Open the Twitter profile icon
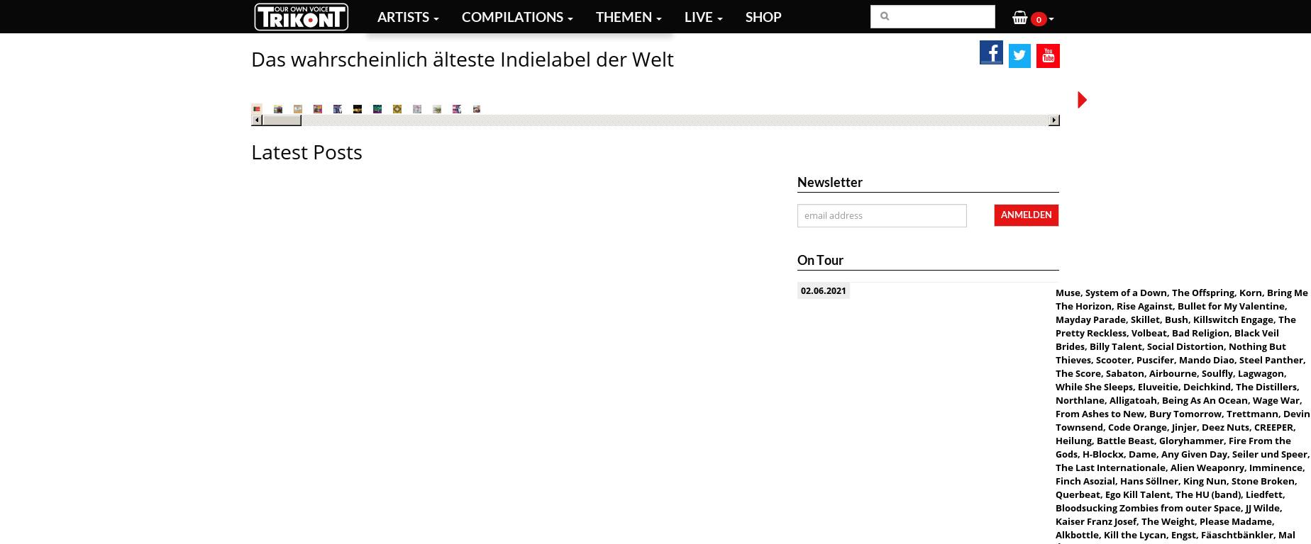The height and width of the screenshot is (544, 1311). (x=1019, y=56)
